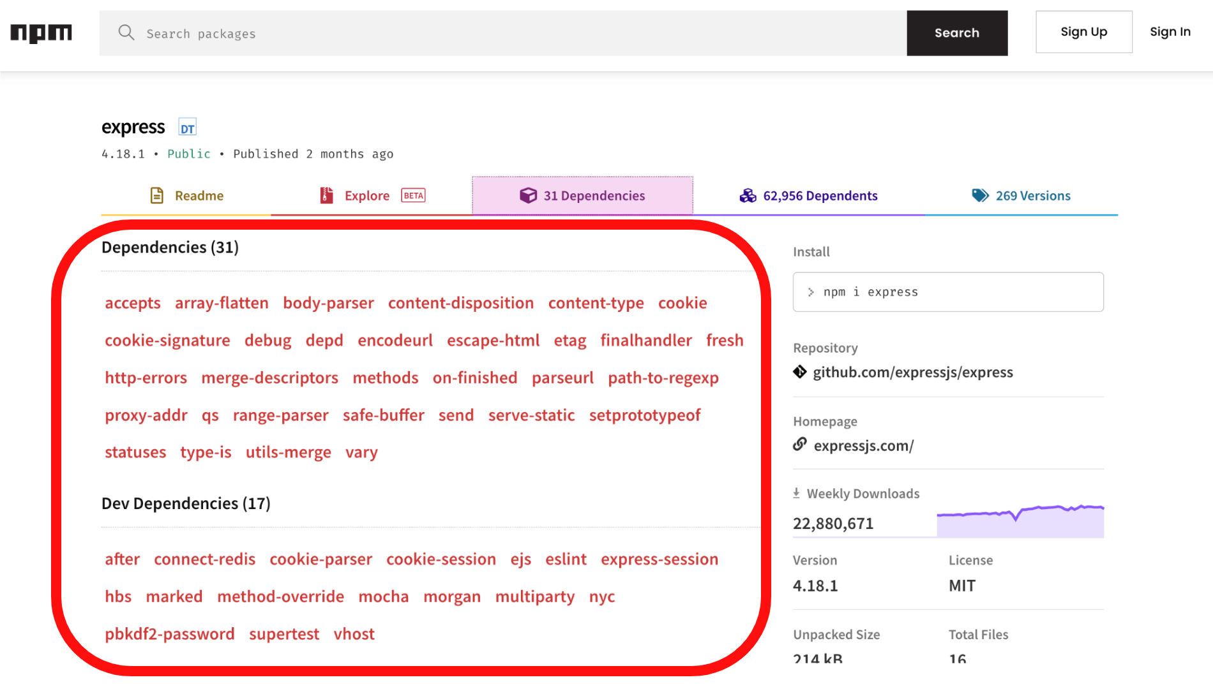Open the path-to-regexp dependency
The width and height of the screenshot is (1213, 689).
(x=663, y=378)
